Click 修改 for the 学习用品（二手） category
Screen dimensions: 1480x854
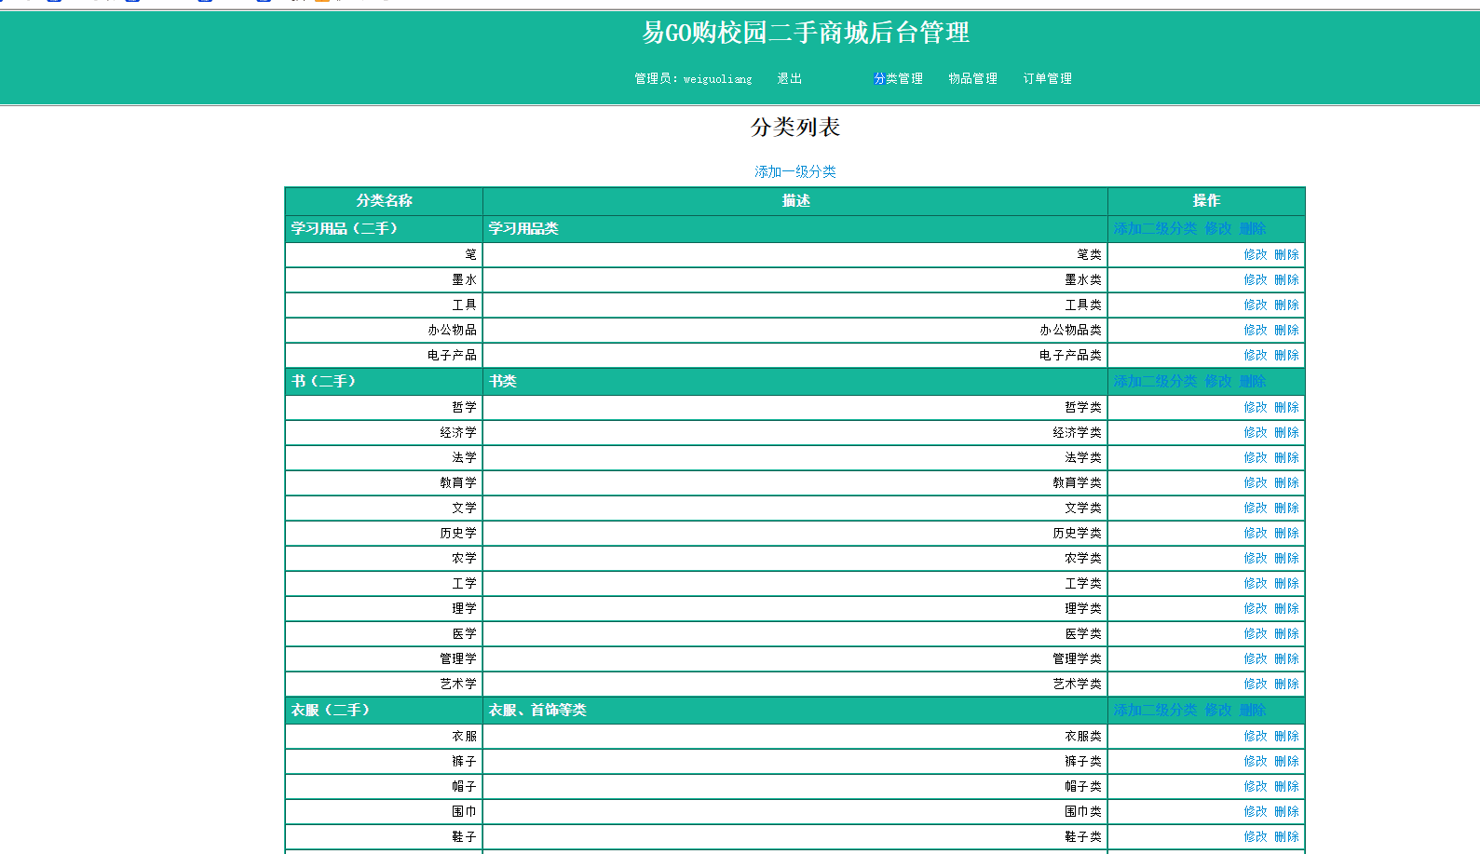(1217, 229)
